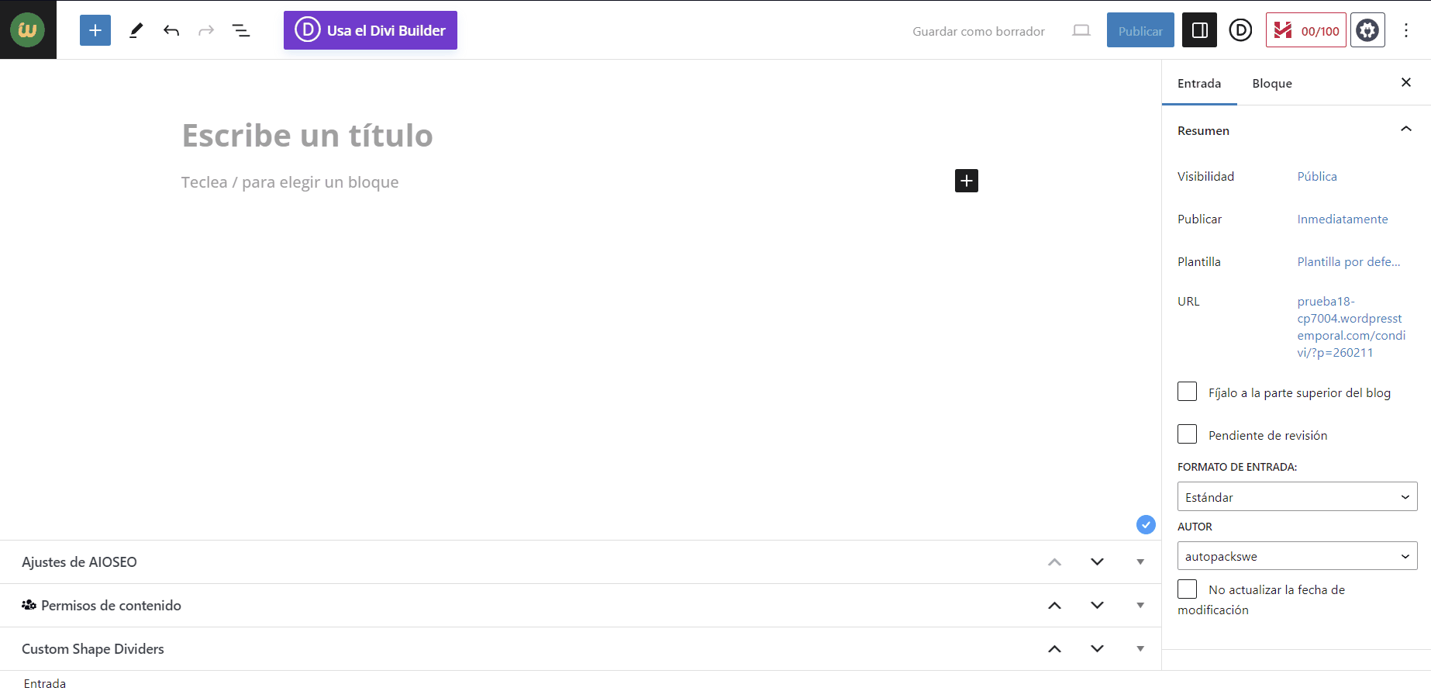The width and height of the screenshot is (1431, 691).
Task: Open the document overview list icon
Action: coord(241,30)
